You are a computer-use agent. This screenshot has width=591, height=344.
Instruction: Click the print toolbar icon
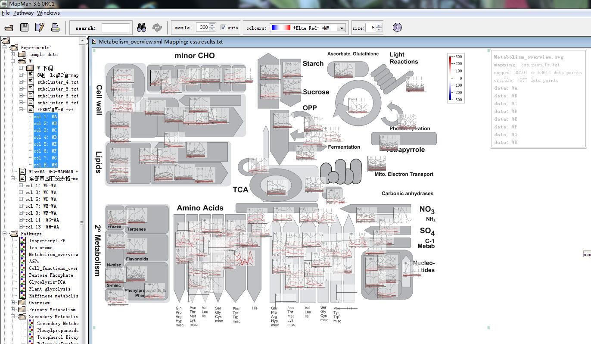click(55, 28)
